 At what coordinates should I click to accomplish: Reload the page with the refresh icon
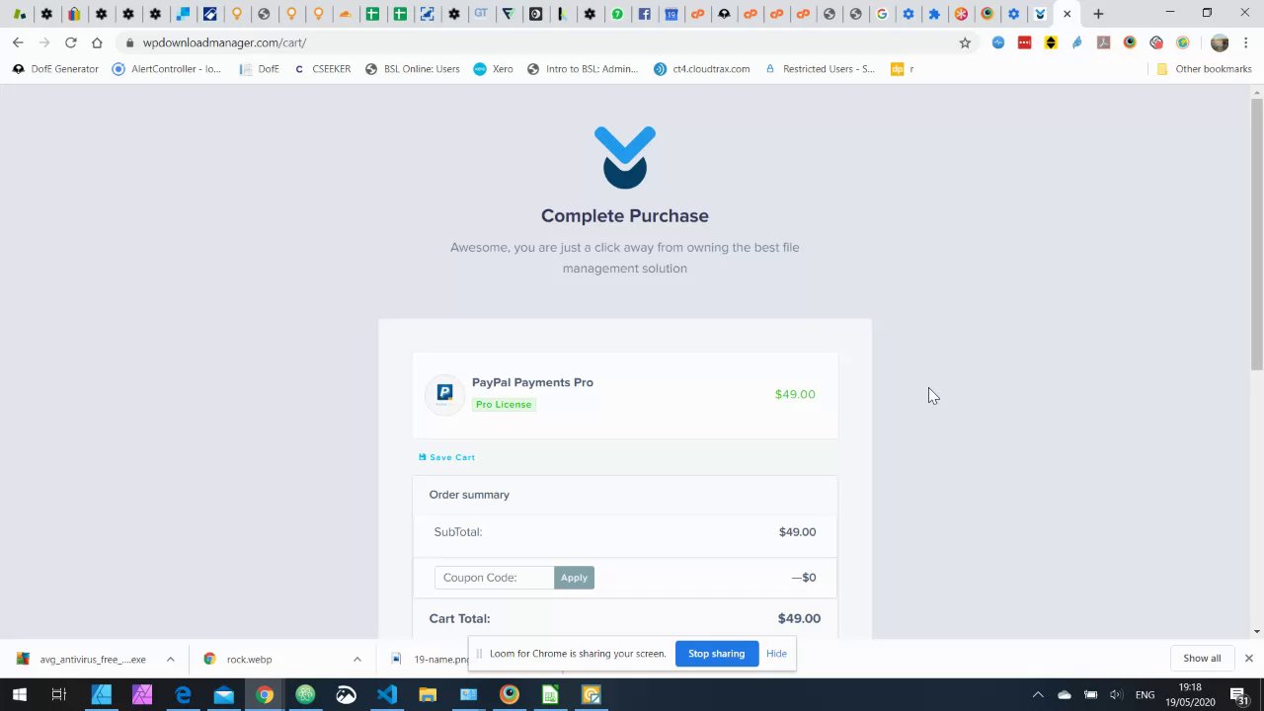pos(70,42)
